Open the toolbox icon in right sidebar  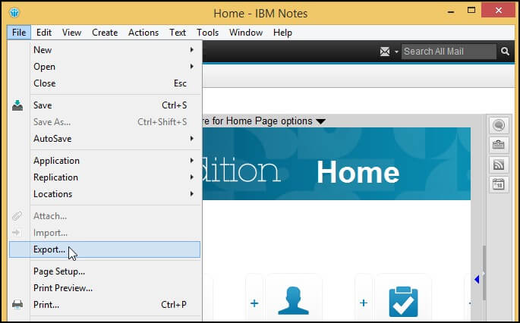499,145
